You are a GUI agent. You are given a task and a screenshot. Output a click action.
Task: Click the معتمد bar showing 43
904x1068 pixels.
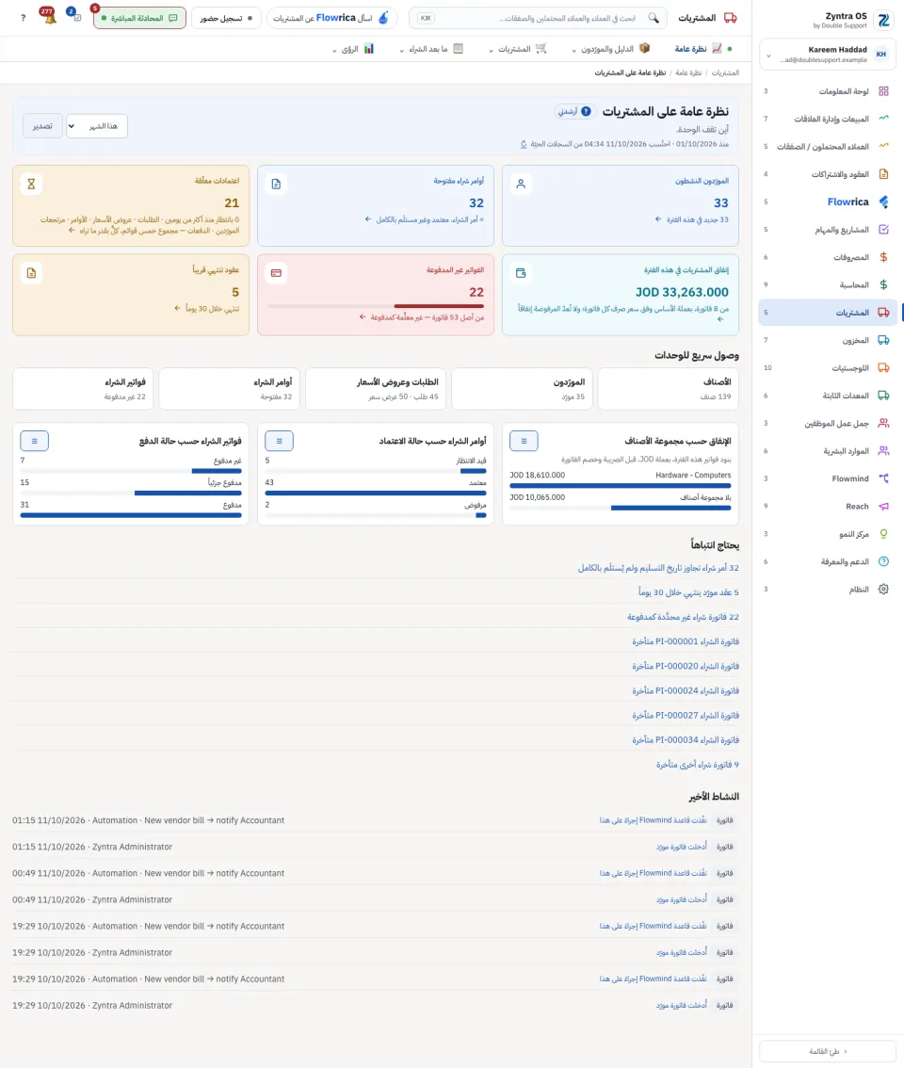376,493
